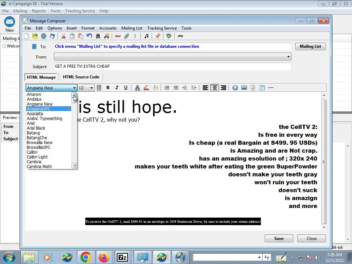Click the New blank message icon
The height and width of the screenshot is (264, 352).
[x=26, y=36]
